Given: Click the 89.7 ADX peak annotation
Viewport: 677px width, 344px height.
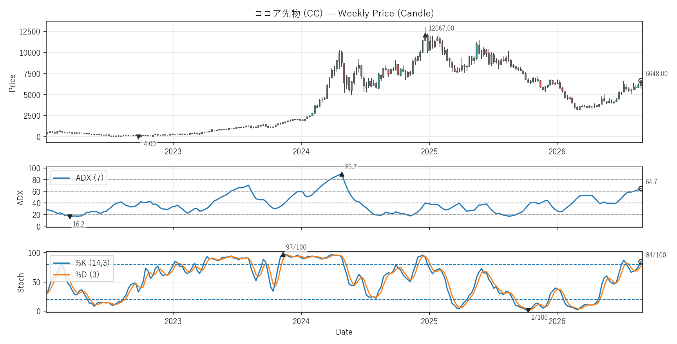Looking at the screenshot, I should point(351,167).
